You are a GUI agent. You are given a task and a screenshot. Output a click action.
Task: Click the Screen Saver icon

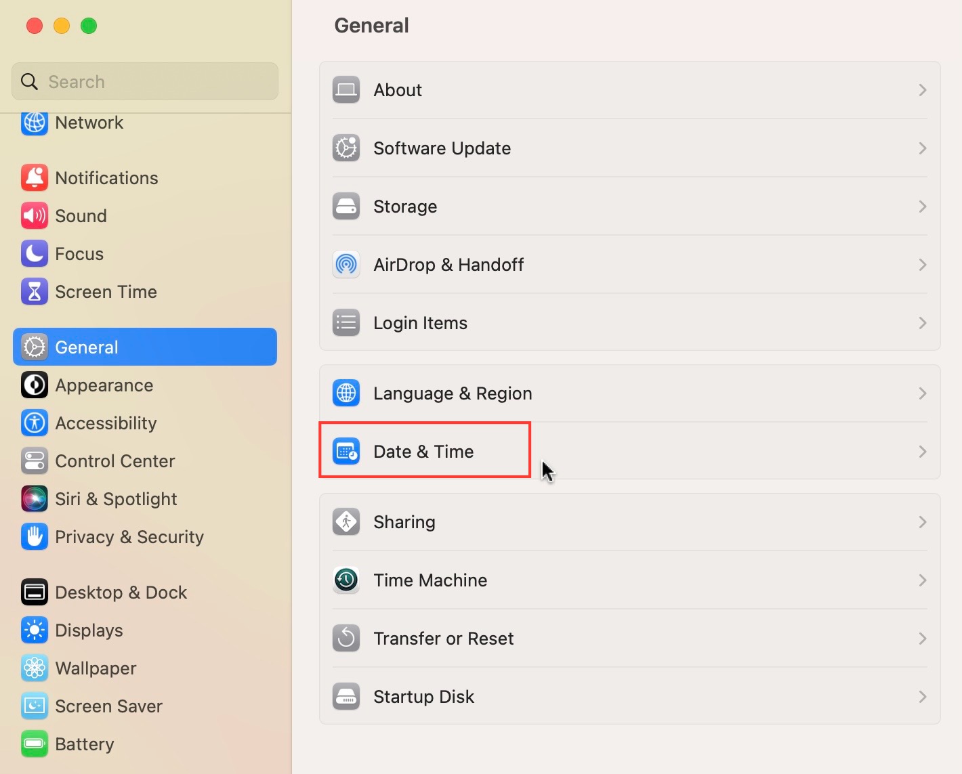[x=35, y=706]
